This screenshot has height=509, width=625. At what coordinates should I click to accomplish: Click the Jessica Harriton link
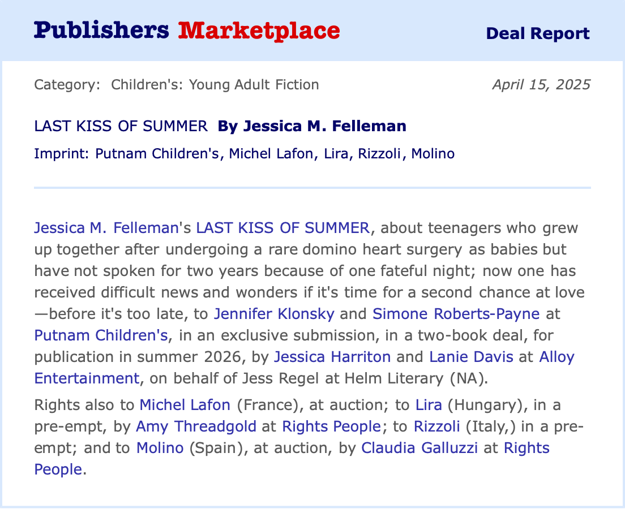click(332, 357)
